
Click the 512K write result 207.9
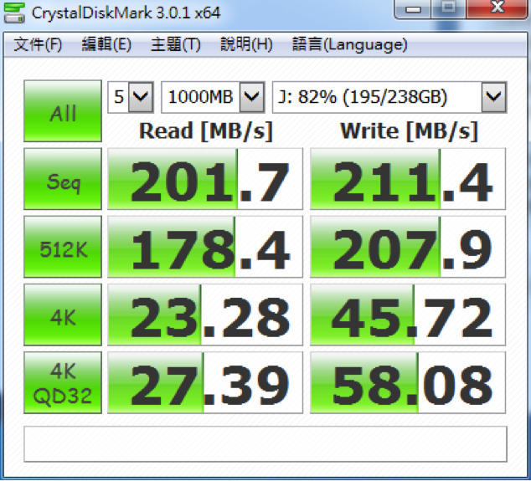tap(408, 247)
